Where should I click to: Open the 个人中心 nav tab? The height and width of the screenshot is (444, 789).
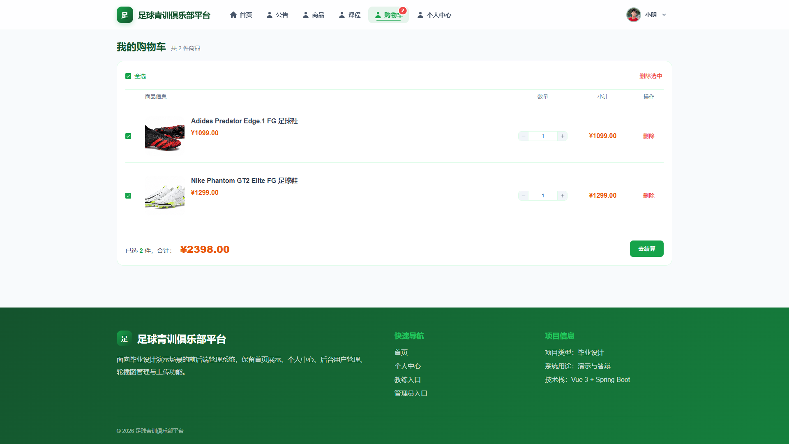[434, 15]
